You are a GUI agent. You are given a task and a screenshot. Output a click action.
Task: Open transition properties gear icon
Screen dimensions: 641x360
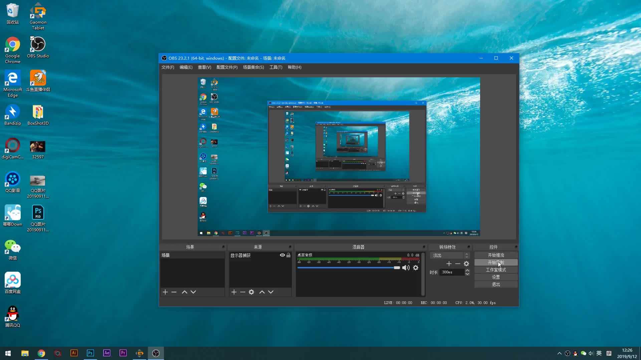click(x=466, y=264)
